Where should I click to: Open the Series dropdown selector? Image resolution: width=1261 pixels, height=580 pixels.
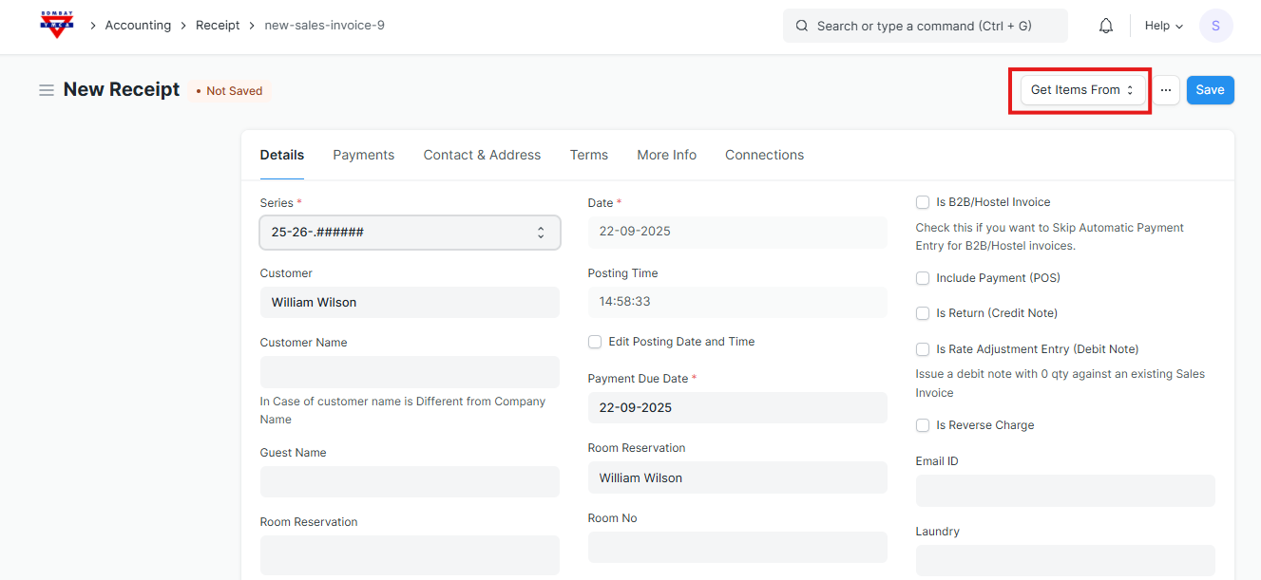click(x=410, y=233)
